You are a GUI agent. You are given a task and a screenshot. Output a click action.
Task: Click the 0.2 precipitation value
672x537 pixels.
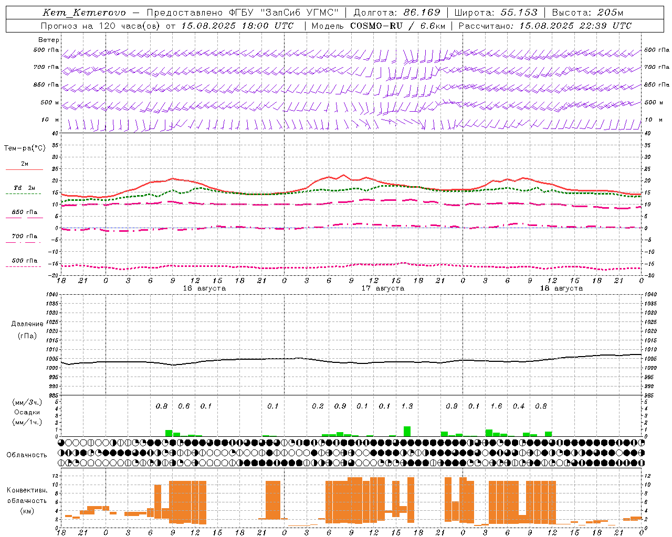pos(318,406)
